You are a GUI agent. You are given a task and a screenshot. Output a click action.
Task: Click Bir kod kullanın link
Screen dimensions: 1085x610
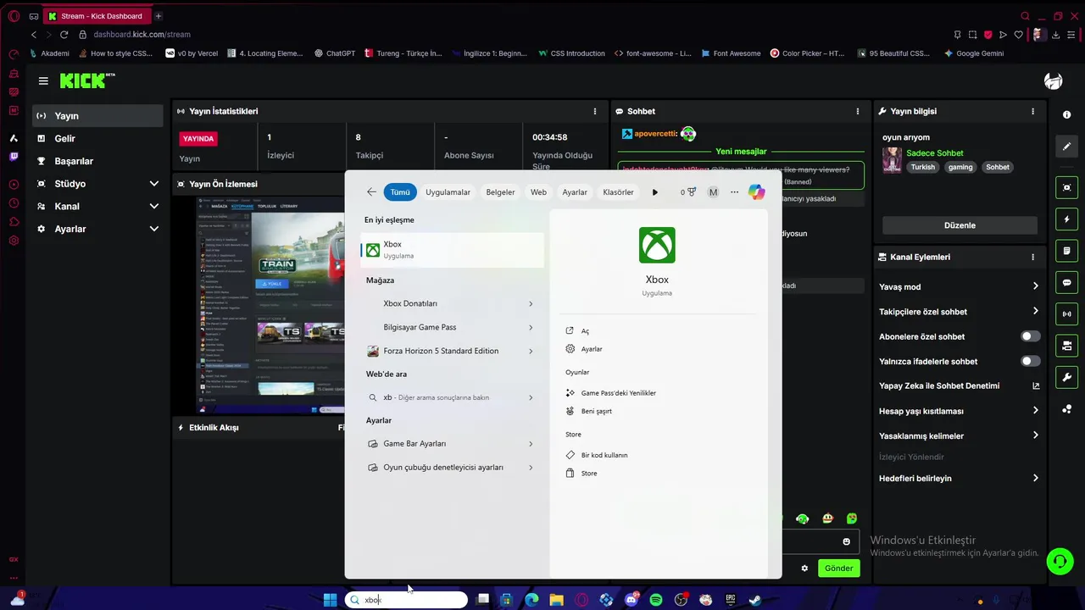coord(604,455)
